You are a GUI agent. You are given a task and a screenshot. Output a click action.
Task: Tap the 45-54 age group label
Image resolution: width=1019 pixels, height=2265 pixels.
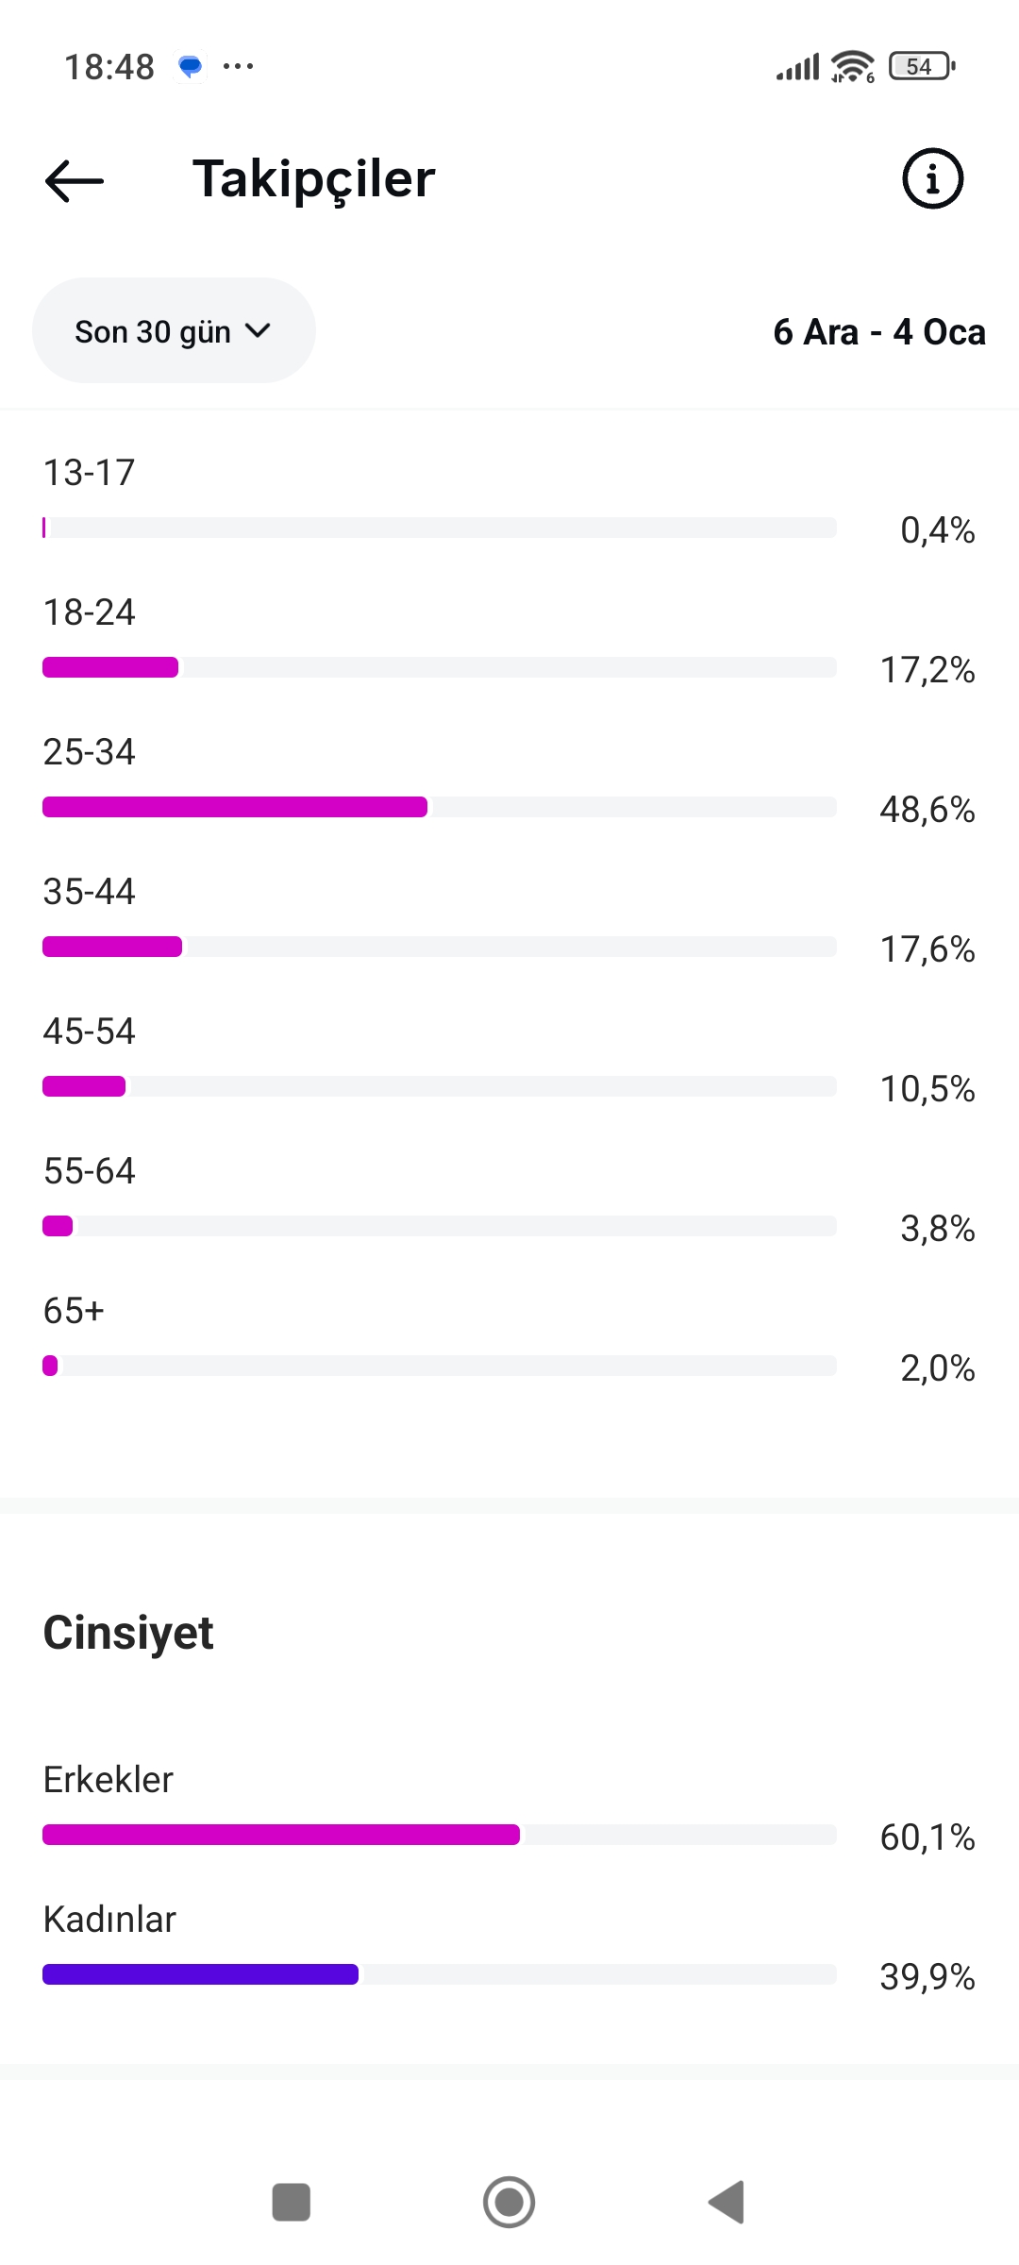(90, 1032)
